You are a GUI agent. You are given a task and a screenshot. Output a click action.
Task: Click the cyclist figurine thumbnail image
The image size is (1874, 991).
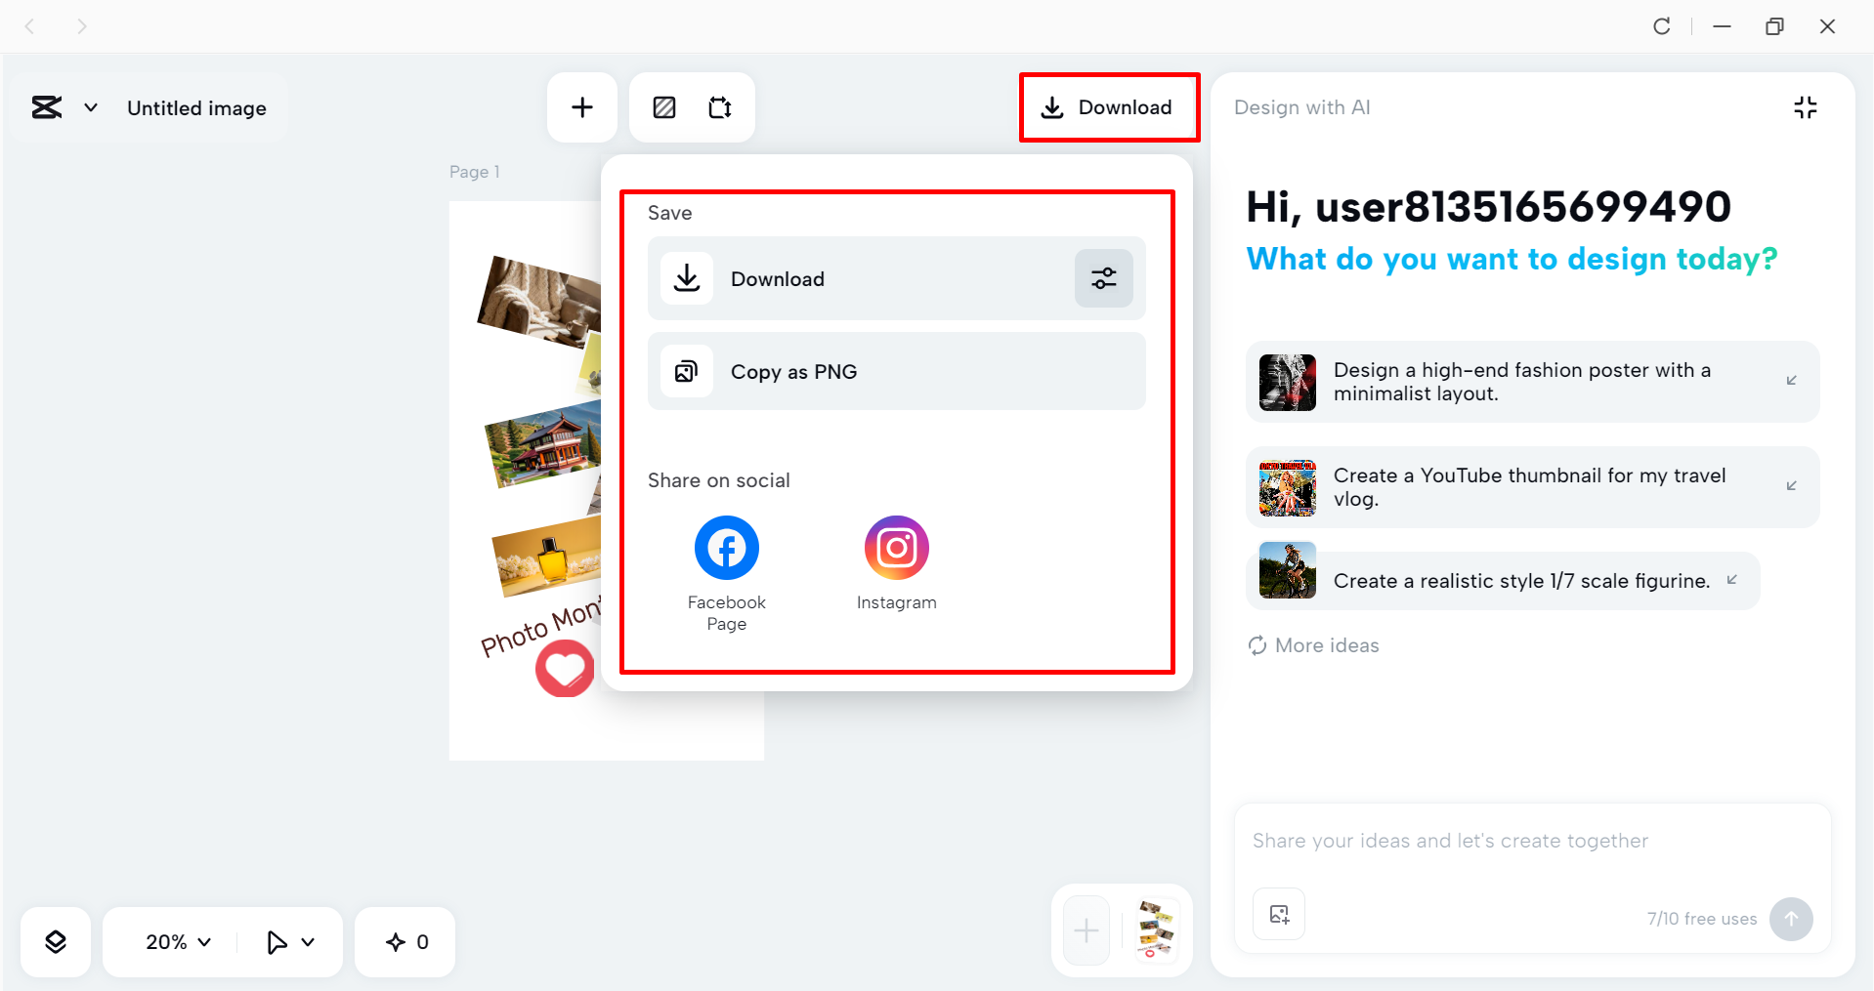point(1288,570)
